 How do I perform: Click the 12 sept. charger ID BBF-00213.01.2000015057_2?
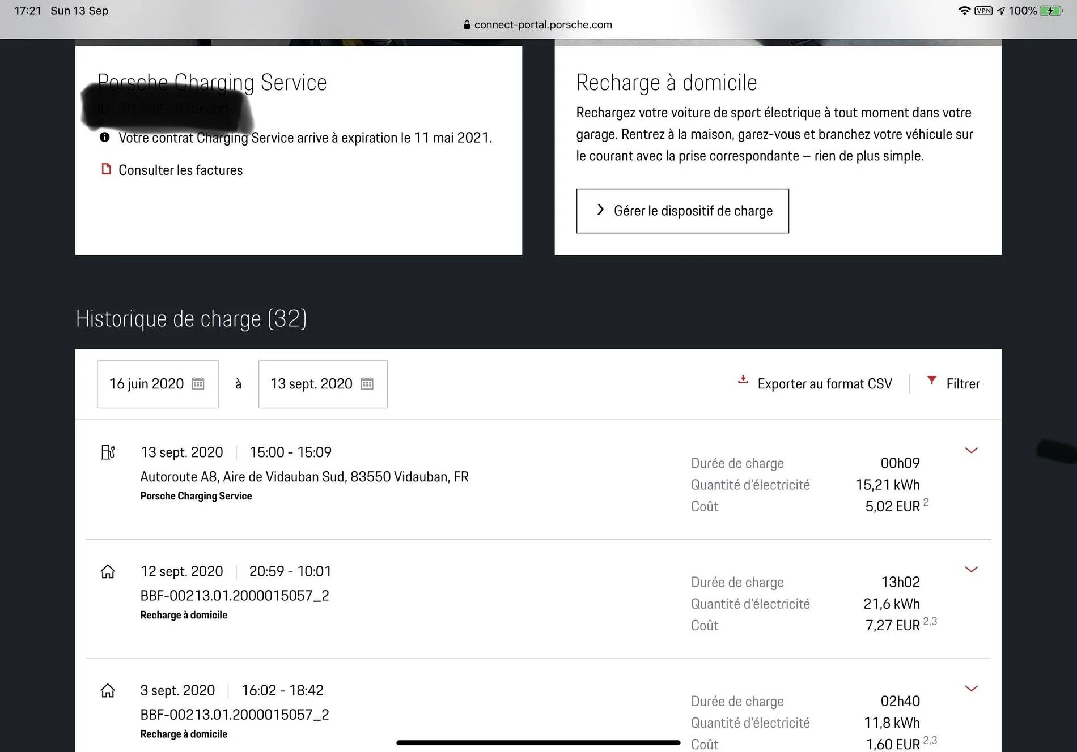coord(235,596)
